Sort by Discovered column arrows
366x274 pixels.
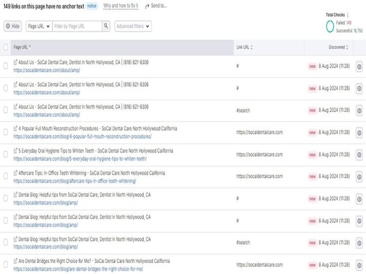[x=347, y=47]
